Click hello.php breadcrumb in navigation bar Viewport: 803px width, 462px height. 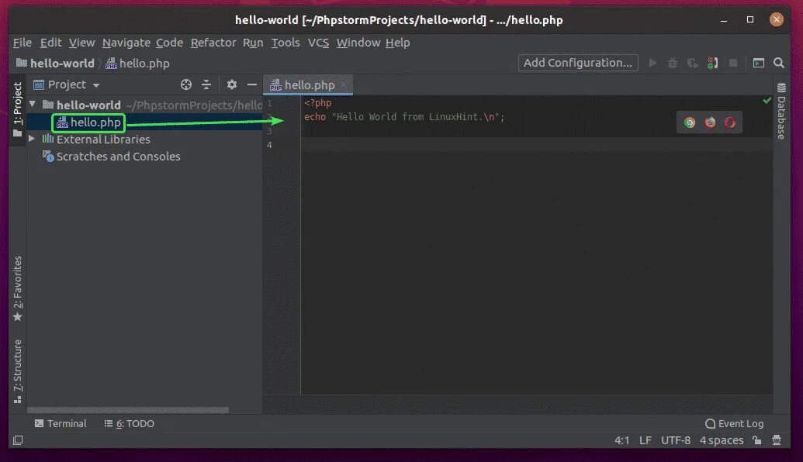click(x=138, y=63)
